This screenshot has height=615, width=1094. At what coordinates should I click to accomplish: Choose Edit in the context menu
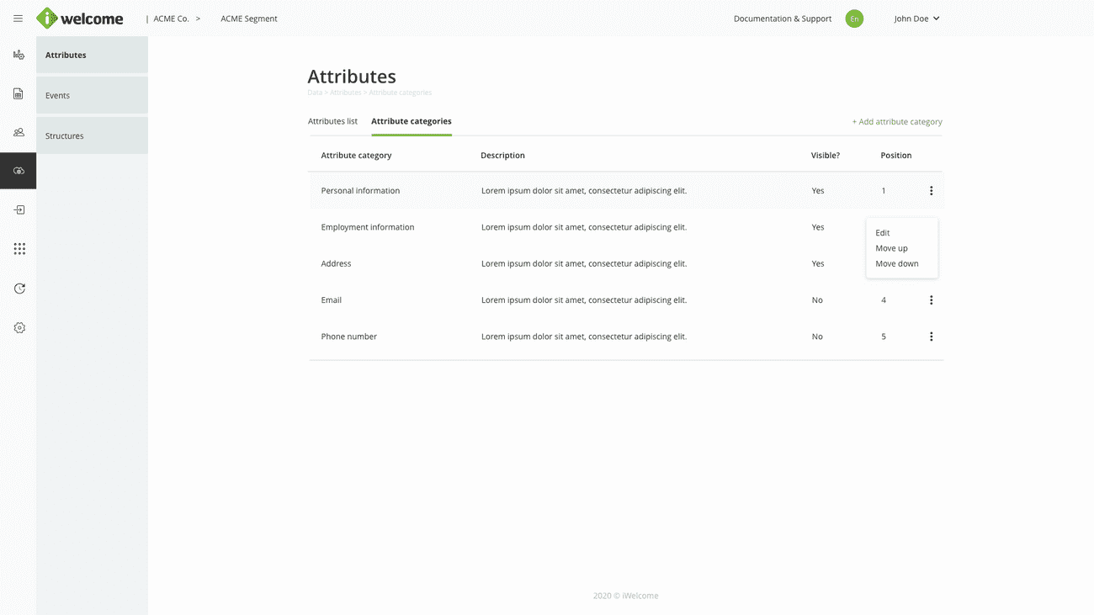click(882, 233)
